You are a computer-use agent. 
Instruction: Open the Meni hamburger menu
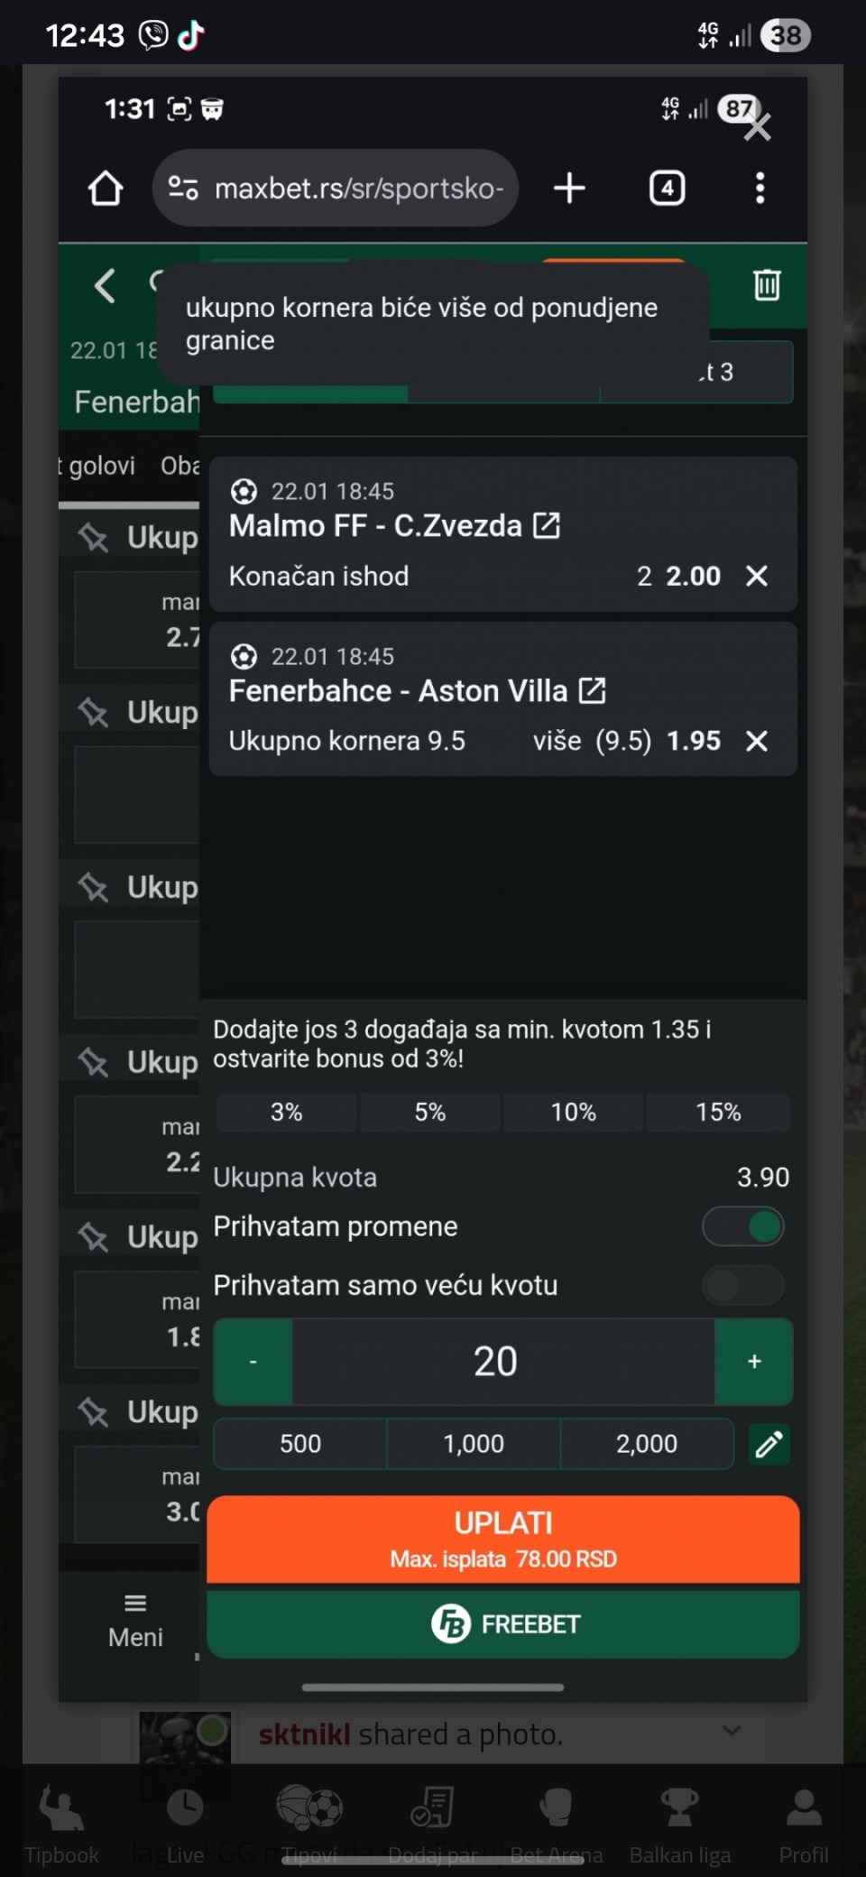coord(135,1621)
